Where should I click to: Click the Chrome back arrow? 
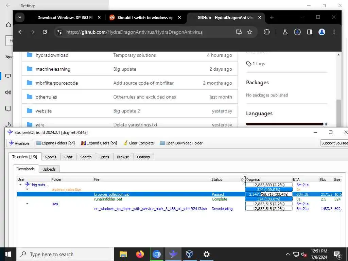point(20,32)
